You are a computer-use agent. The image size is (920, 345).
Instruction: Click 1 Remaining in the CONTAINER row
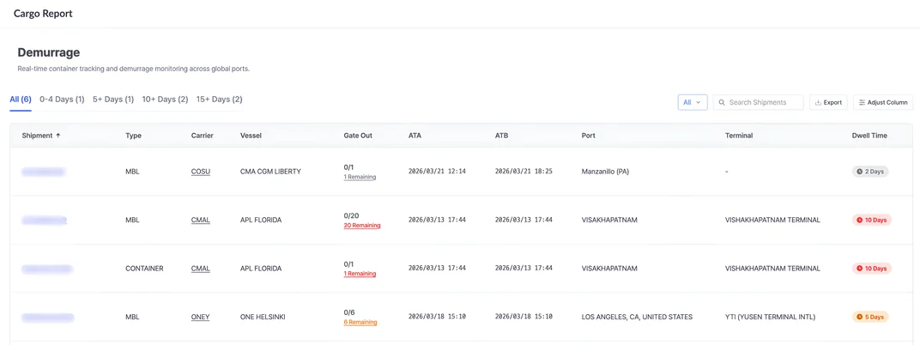360,274
